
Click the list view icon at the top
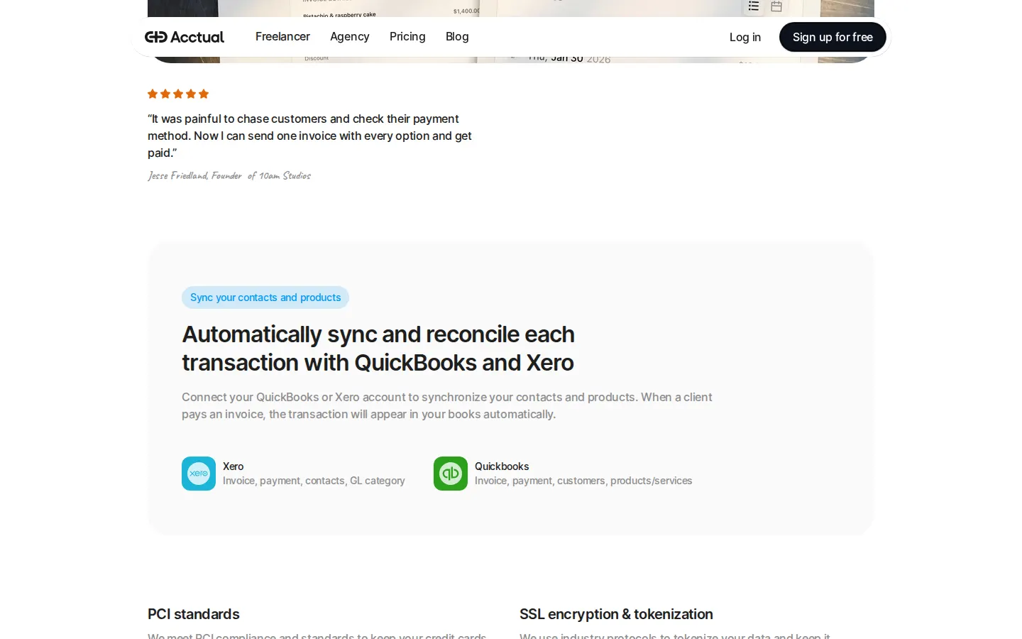pyautogui.click(x=754, y=6)
